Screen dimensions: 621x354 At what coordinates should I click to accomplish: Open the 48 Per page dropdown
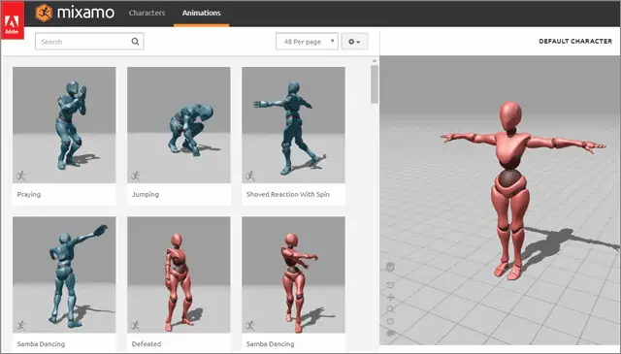307,41
